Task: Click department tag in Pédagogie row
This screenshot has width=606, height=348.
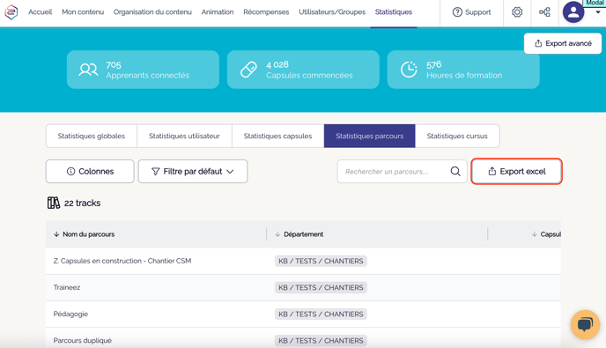Action: (x=321, y=314)
